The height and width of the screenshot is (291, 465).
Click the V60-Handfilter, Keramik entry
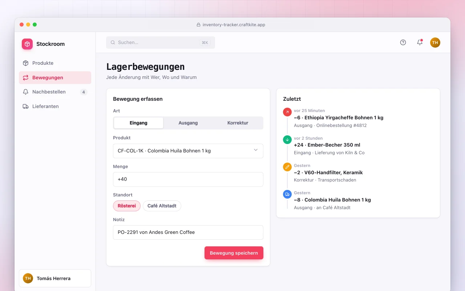click(328, 172)
